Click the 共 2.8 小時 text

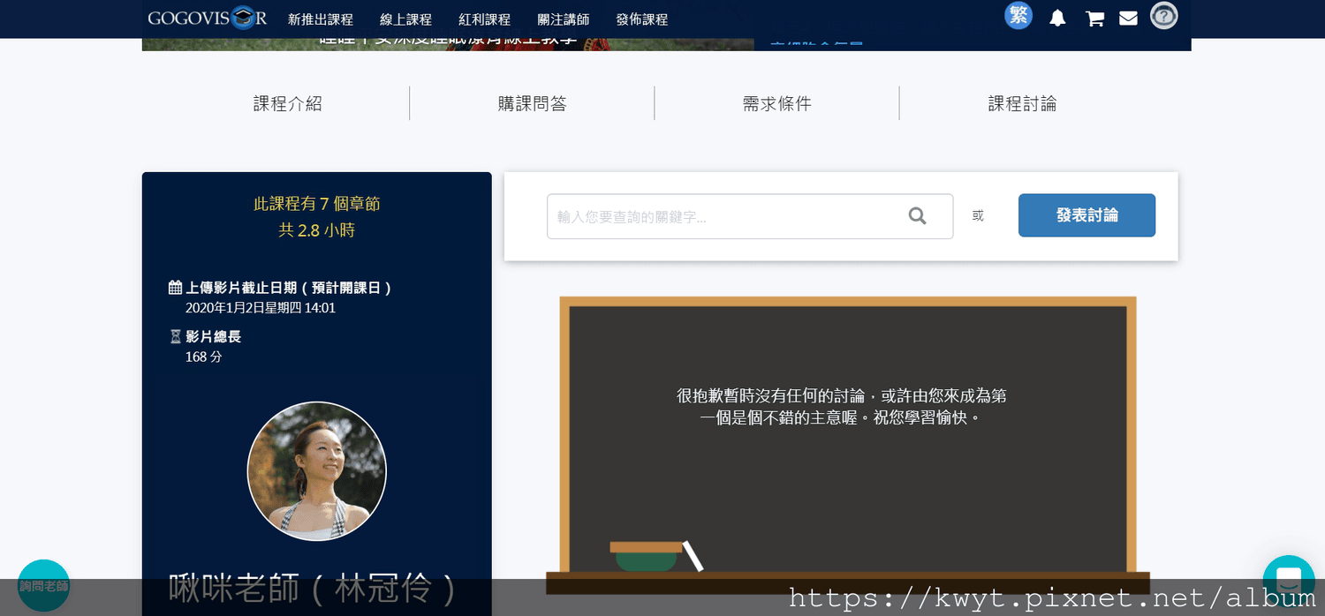[x=317, y=230]
